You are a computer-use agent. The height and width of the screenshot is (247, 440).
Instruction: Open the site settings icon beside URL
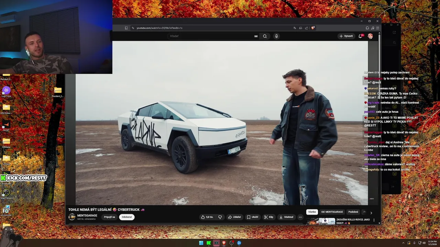coord(133,28)
